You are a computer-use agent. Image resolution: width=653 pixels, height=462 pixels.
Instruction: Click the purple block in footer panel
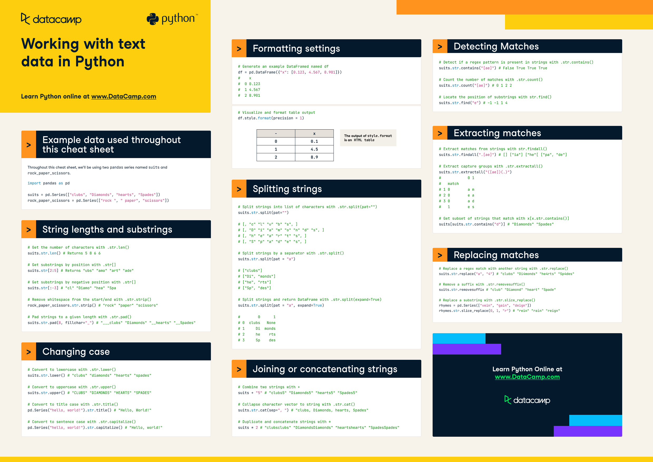point(466,349)
